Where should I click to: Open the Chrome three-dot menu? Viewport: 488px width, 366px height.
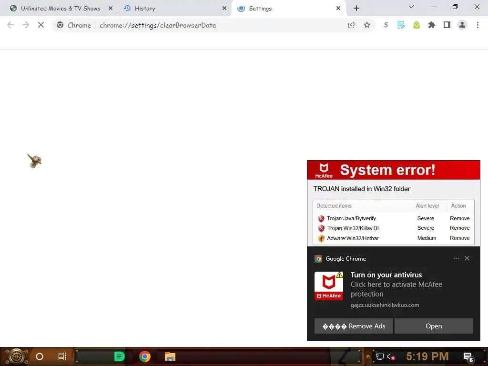click(x=478, y=25)
